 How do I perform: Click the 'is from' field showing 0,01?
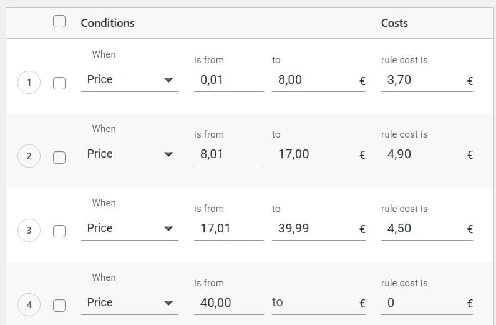coord(228,80)
